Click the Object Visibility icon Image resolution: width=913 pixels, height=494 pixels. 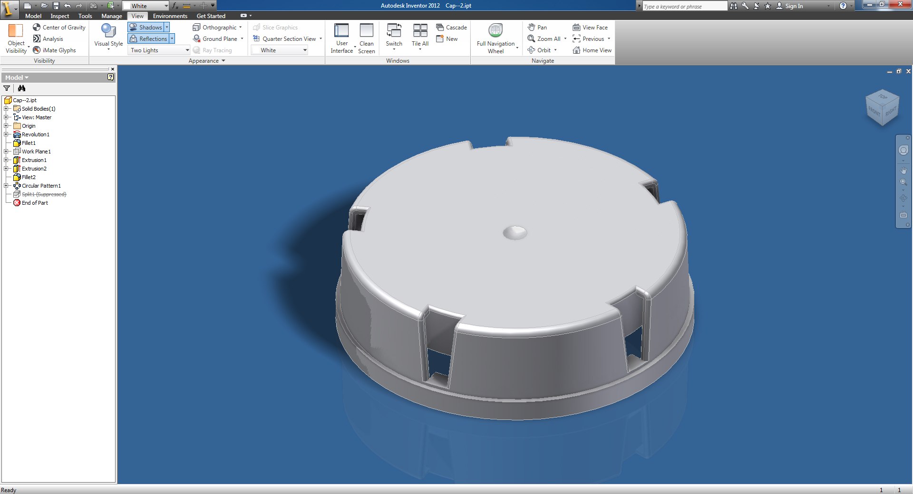pos(16,31)
